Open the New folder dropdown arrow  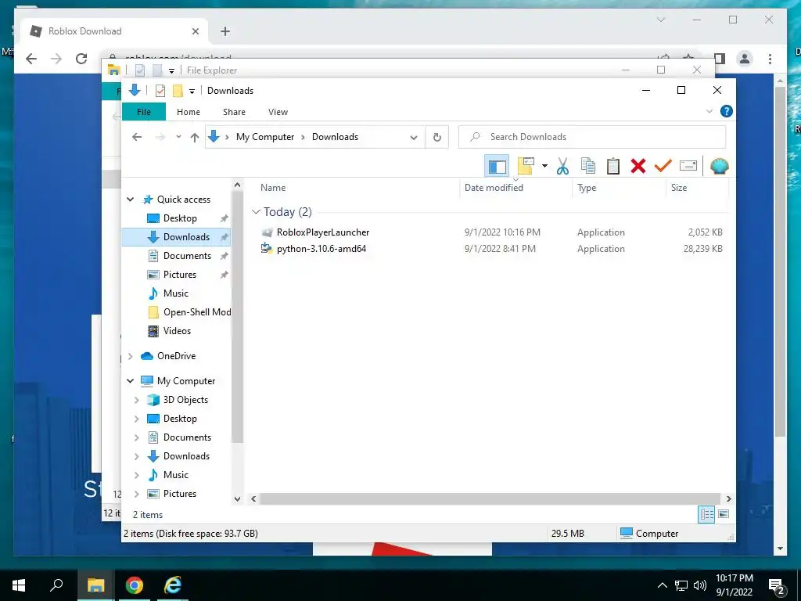point(544,166)
